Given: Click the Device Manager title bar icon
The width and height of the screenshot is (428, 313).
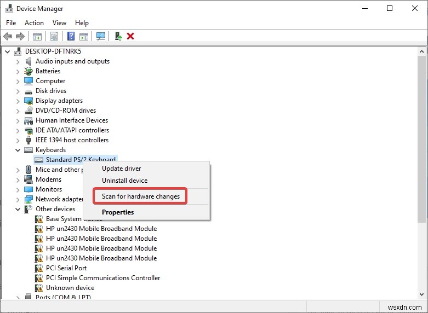Looking at the screenshot, I should pyautogui.click(x=9, y=8).
